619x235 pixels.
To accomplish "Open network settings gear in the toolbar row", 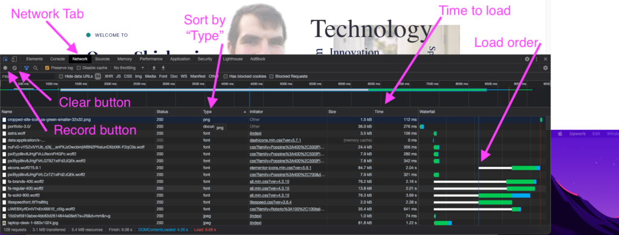I will (545, 68).
